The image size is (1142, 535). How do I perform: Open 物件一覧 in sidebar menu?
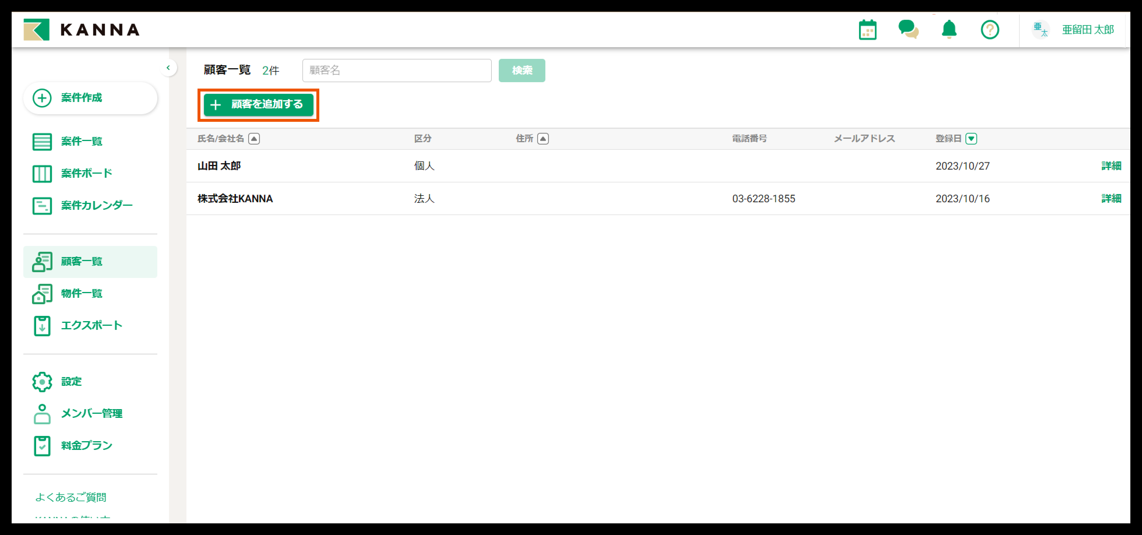coord(82,293)
